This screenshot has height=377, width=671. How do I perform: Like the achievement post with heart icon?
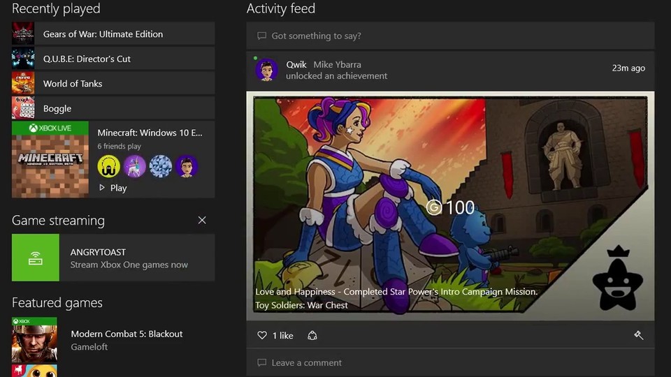(x=262, y=336)
